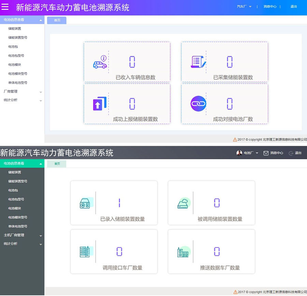307x296 pixels.
Task: Open 电池模块 in the light sidebar
Action: [x=14, y=65]
